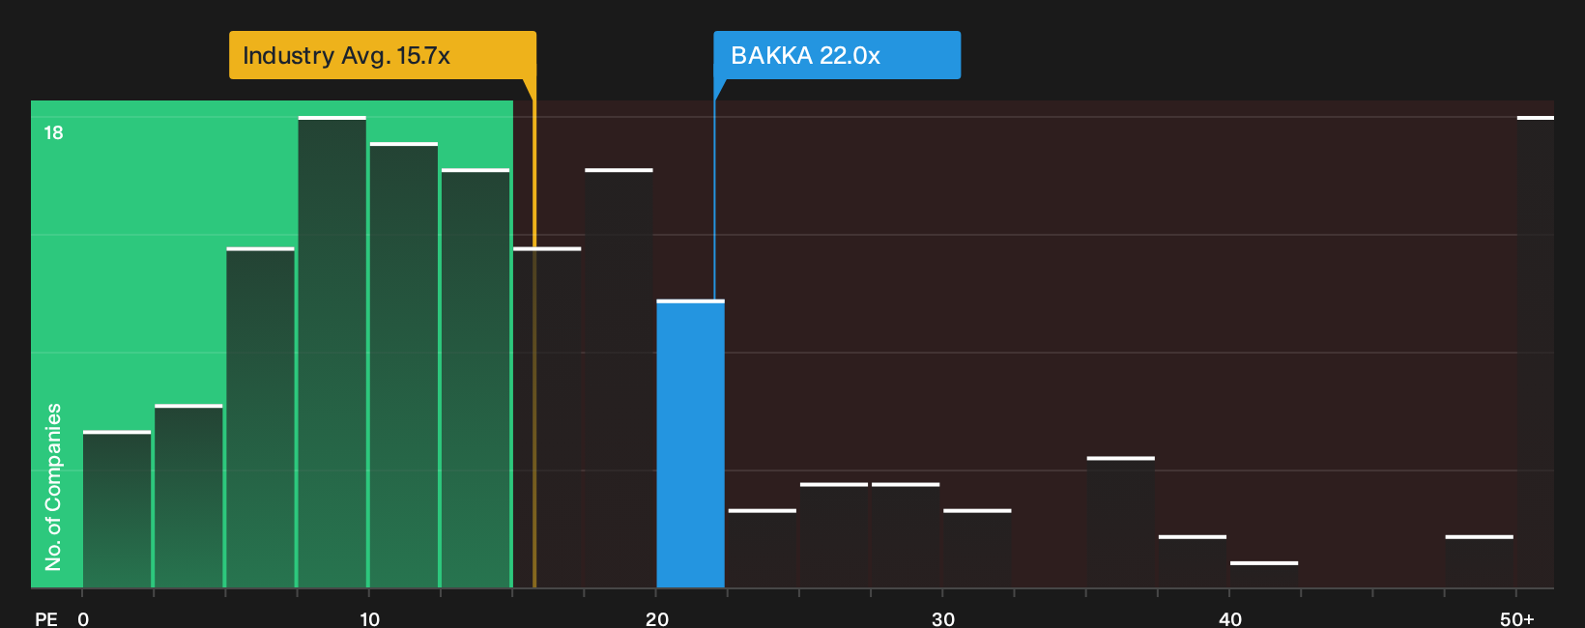Click the BAKKA 22.0x label
Viewport: 1585px width, 628px height.
click(837, 55)
